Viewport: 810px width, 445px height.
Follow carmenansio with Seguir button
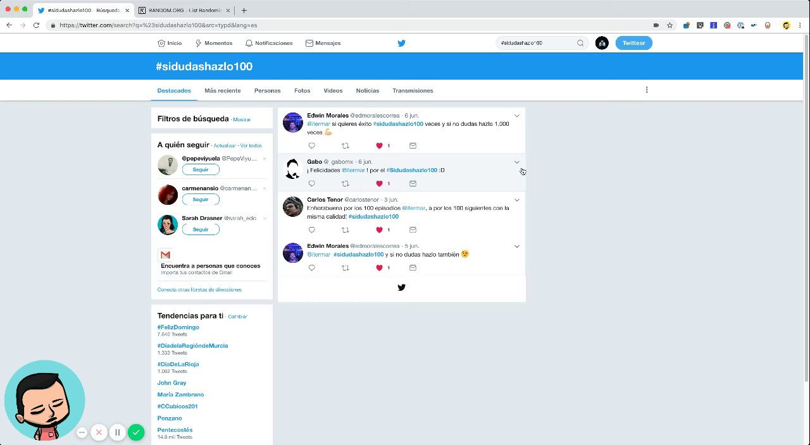[201, 199]
